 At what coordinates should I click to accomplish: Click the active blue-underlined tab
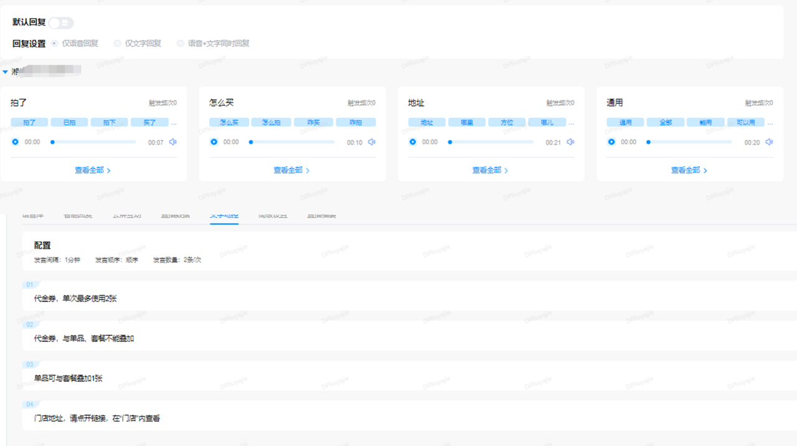(x=224, y=216)
